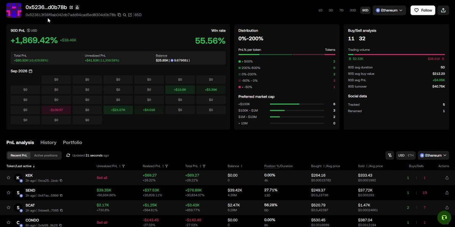Click the money bag icon beside wallet name
Image resolution: width=455 pixels, height=227 pixels.
point(77,7)
